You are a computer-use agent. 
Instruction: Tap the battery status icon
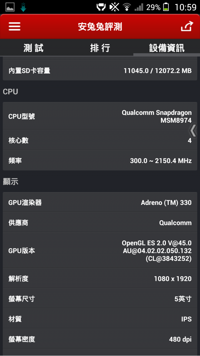pyautogui.click(x=166, y=7)
